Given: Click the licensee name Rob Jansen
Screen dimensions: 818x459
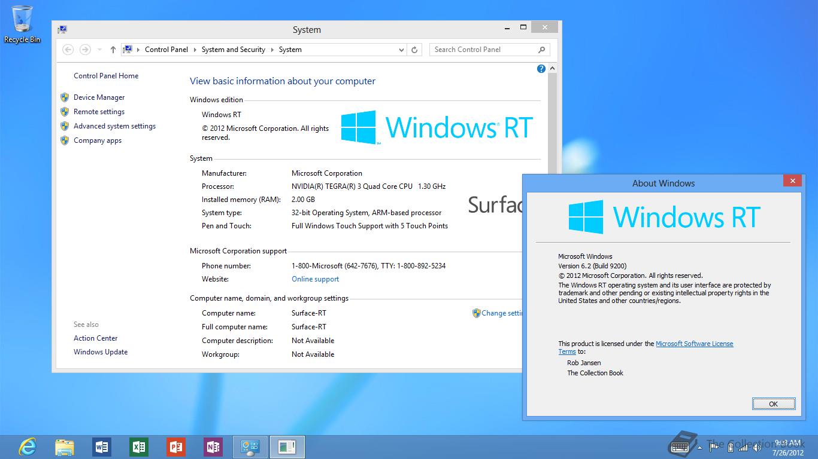Looking at the screenshot, I should [584, 363].
